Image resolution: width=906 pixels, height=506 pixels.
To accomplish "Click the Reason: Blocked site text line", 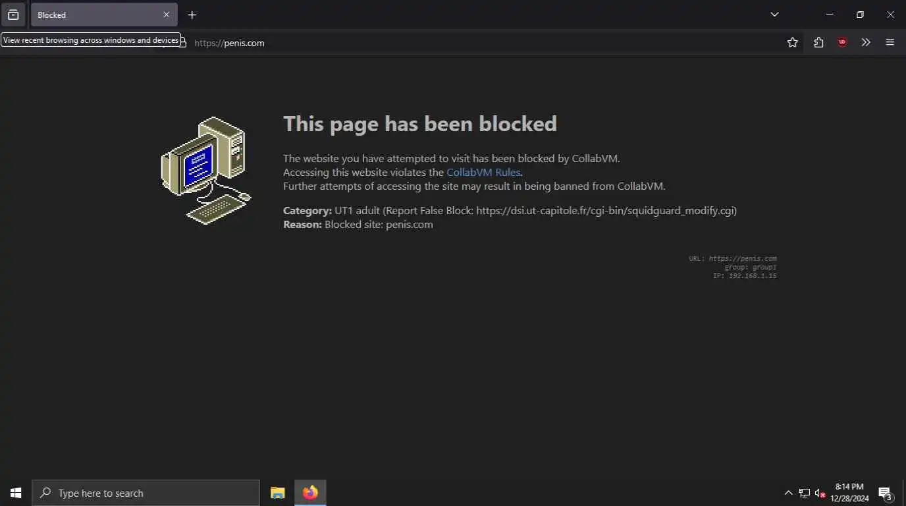I will 358,224.
